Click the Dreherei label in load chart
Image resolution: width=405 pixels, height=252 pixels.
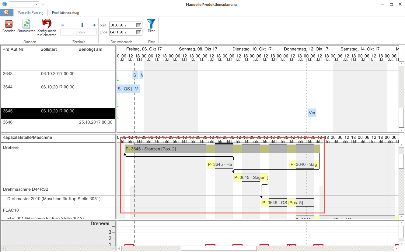[100, 223]
